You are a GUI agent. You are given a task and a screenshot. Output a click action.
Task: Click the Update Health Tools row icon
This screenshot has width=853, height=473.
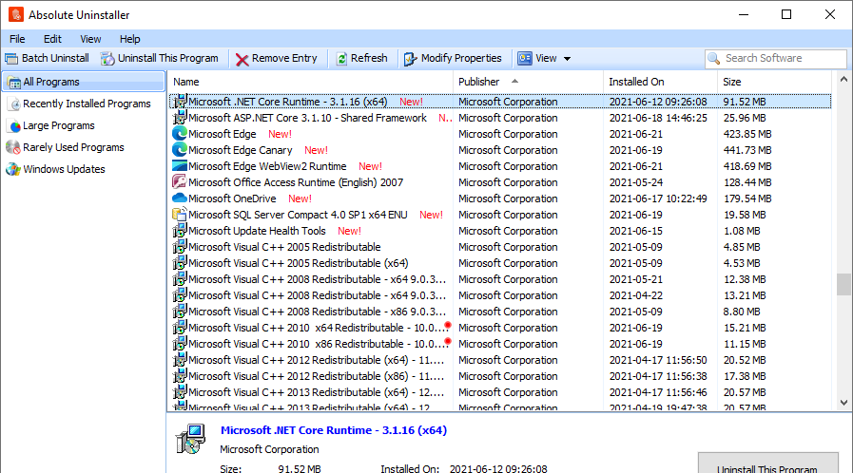[x=180, y=231]
